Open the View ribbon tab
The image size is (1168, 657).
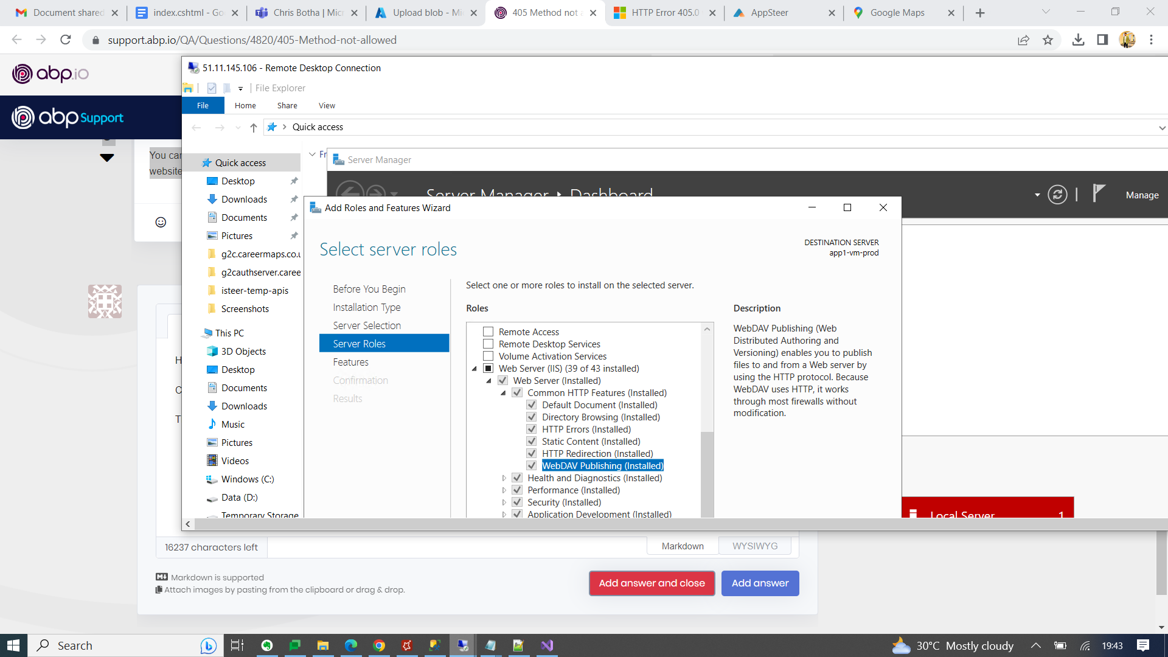(x=327, y=105)
